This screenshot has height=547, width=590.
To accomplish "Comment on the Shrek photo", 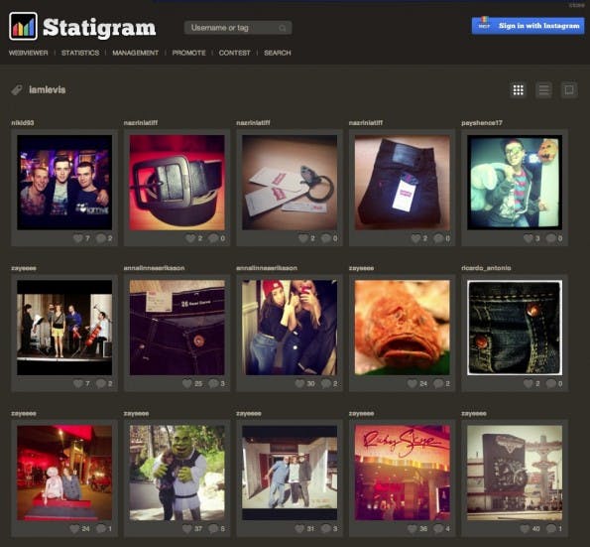I will 213,529.
